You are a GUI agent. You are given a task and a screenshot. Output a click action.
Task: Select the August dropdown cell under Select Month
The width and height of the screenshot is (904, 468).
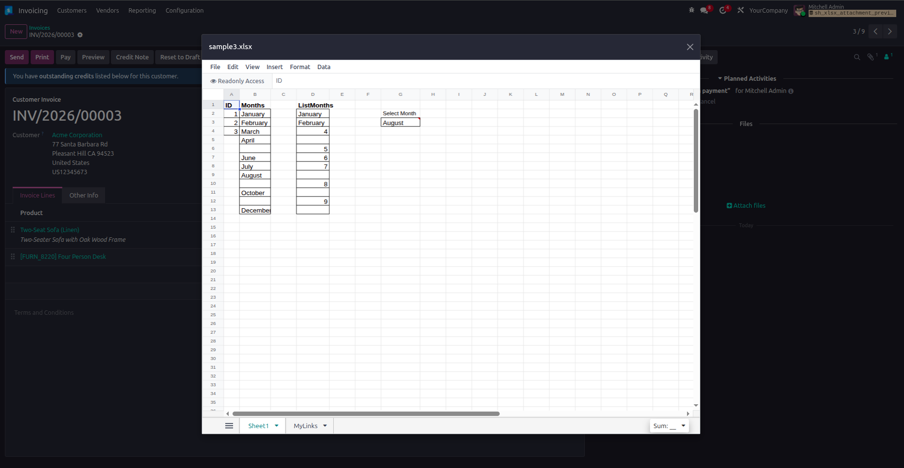coord(400,123)
